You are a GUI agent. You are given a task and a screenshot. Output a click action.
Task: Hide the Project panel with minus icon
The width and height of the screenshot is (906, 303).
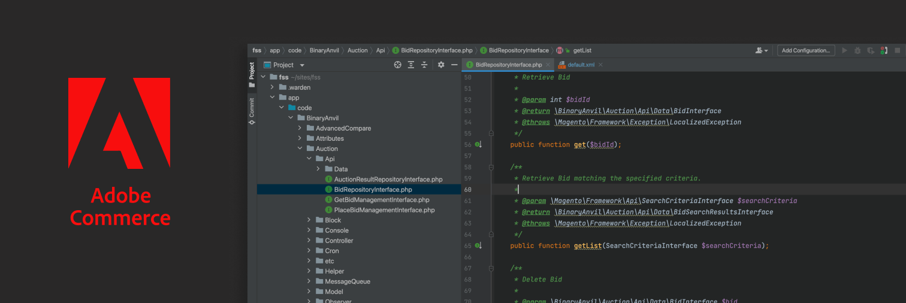tap(454, 65)
